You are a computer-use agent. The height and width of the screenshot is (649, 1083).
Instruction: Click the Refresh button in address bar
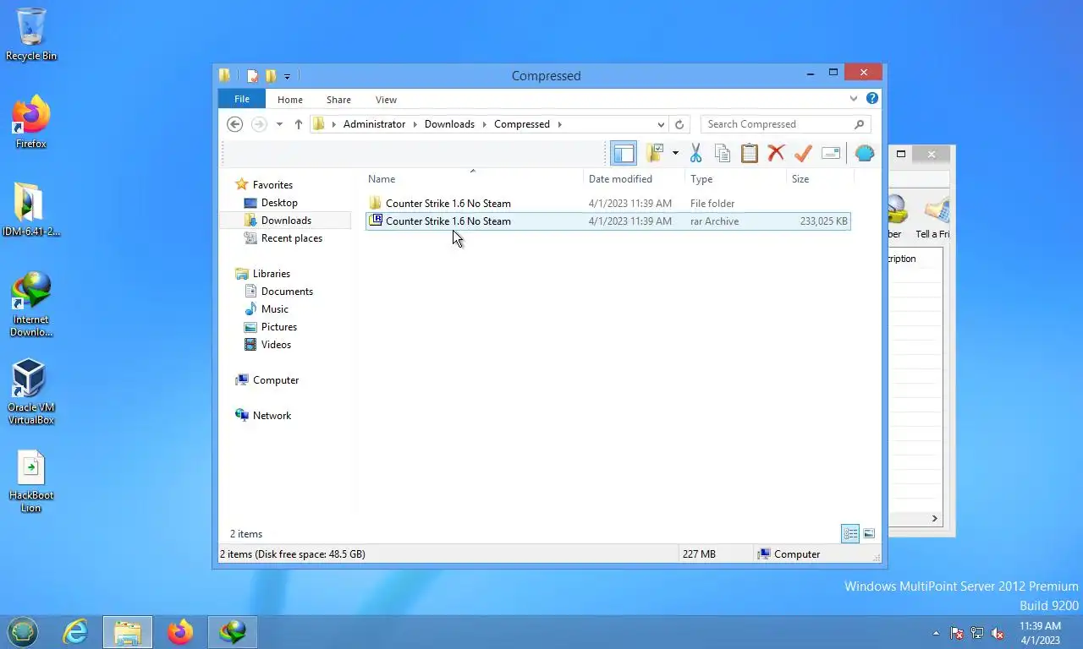pyautogui.click(x=679, y=124)
